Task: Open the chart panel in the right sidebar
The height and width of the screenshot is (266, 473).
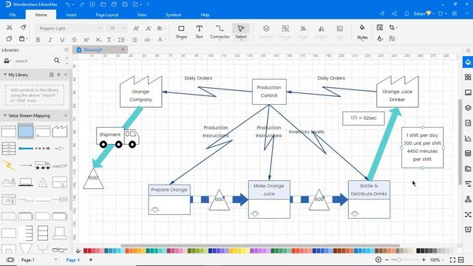Action: click(x=468, y=138)
